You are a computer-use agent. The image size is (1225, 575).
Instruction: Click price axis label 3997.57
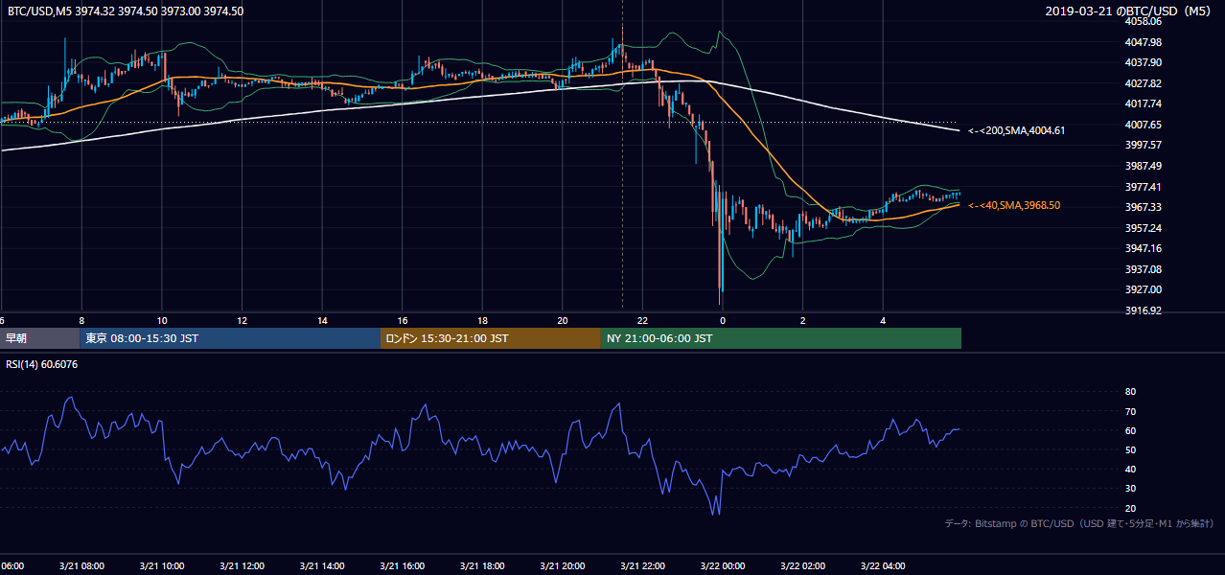(x=1144, y=145)
